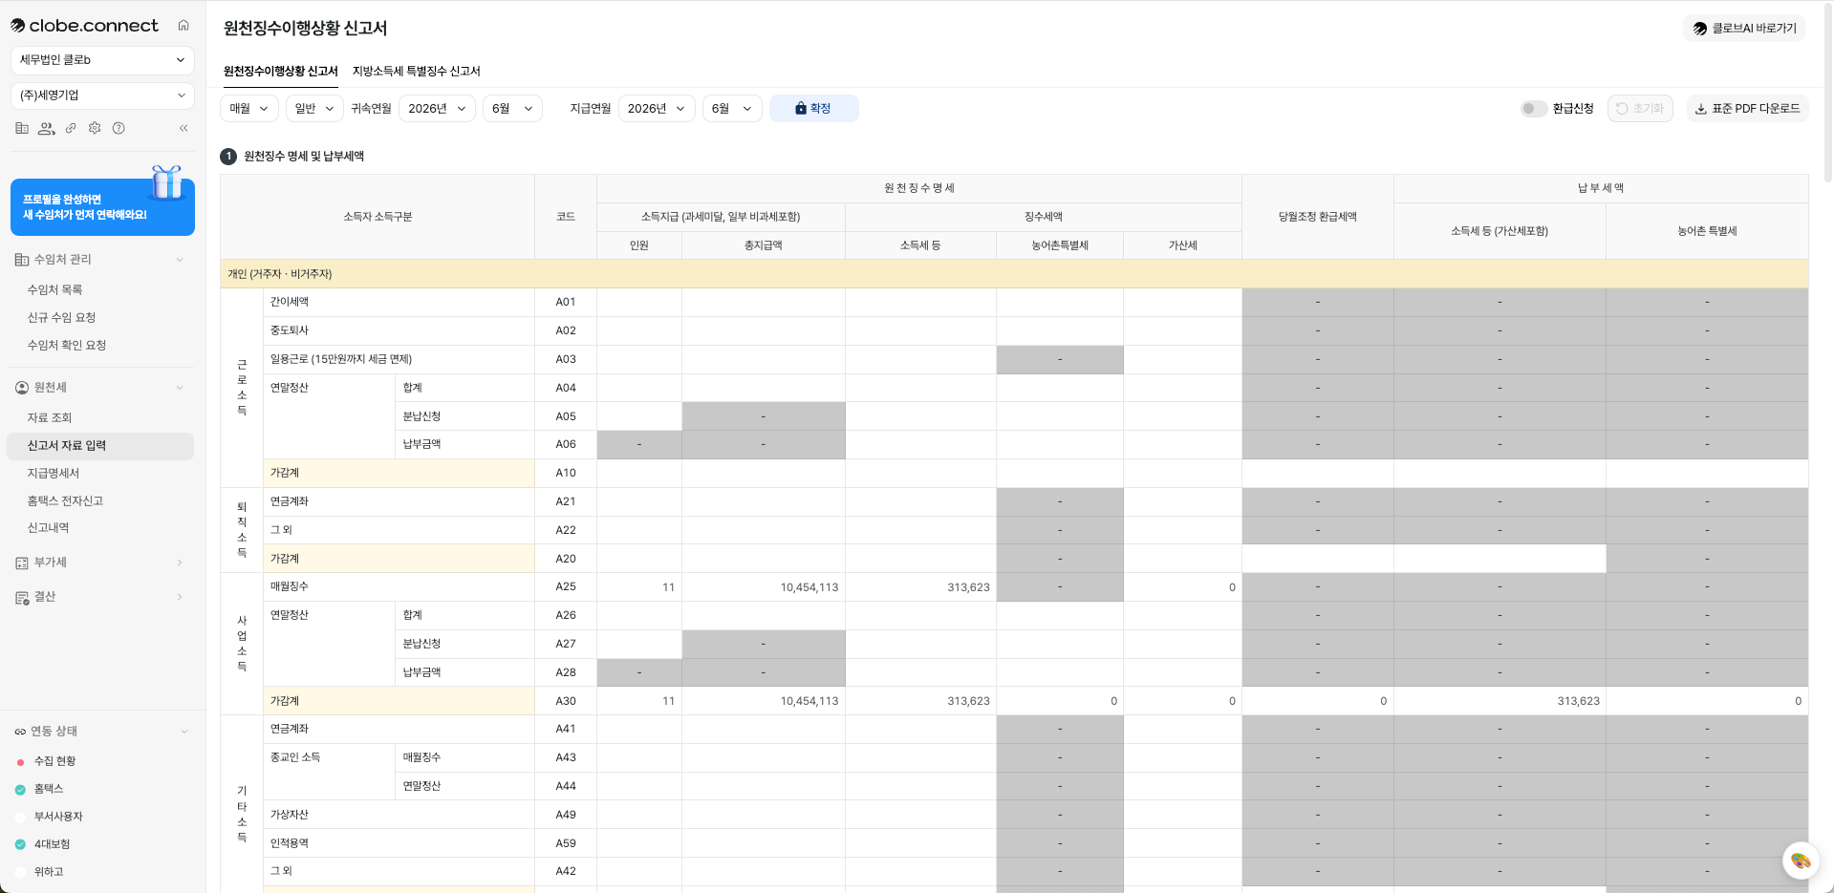Screen dimensions: 1834x893
Task: Click the 4대보험 green check status icon
Action: coord(20,845)
